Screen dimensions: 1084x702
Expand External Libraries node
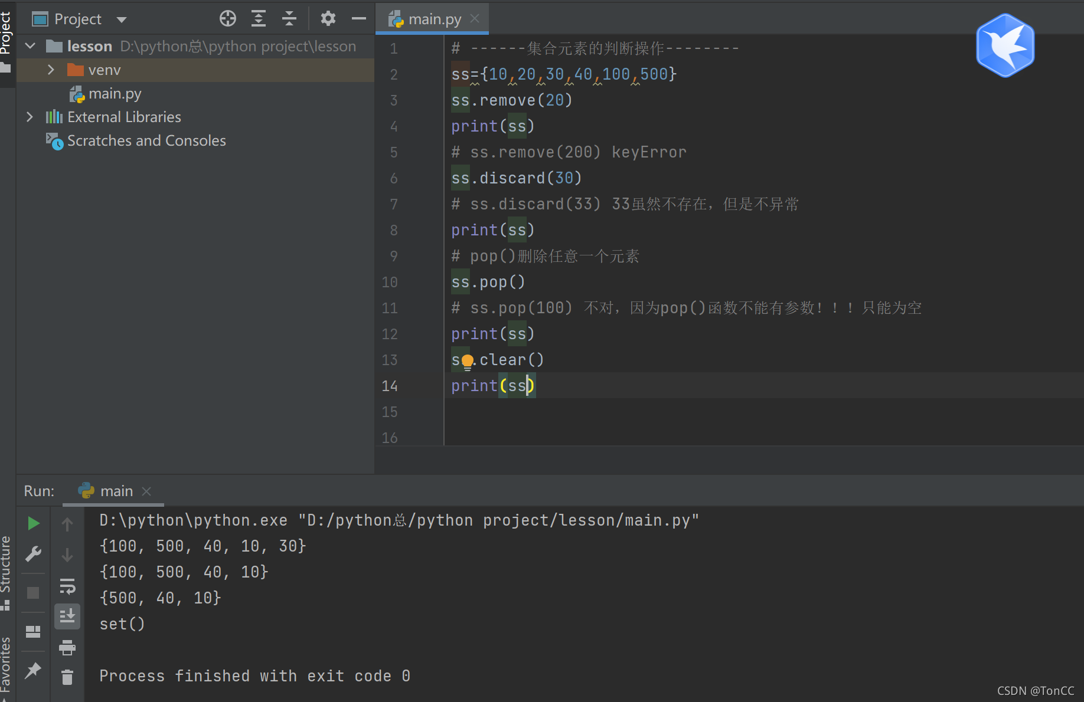(x=30, y=117)
